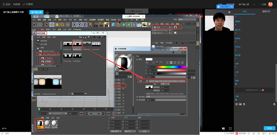The image size is (277, 135).
Task: Click the Render View clapperboard icon
Action: point(96,24)
